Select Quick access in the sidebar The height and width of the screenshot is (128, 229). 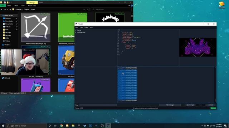9,15
